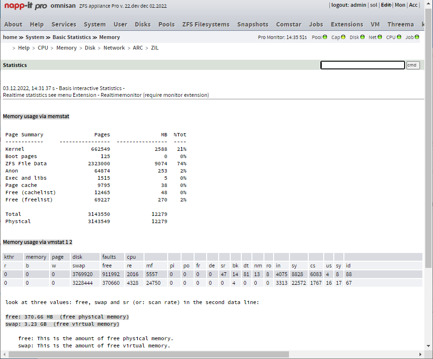This screenshot has width=433, height=359.
Task: Focus the command input field
Action: (363, 65)
